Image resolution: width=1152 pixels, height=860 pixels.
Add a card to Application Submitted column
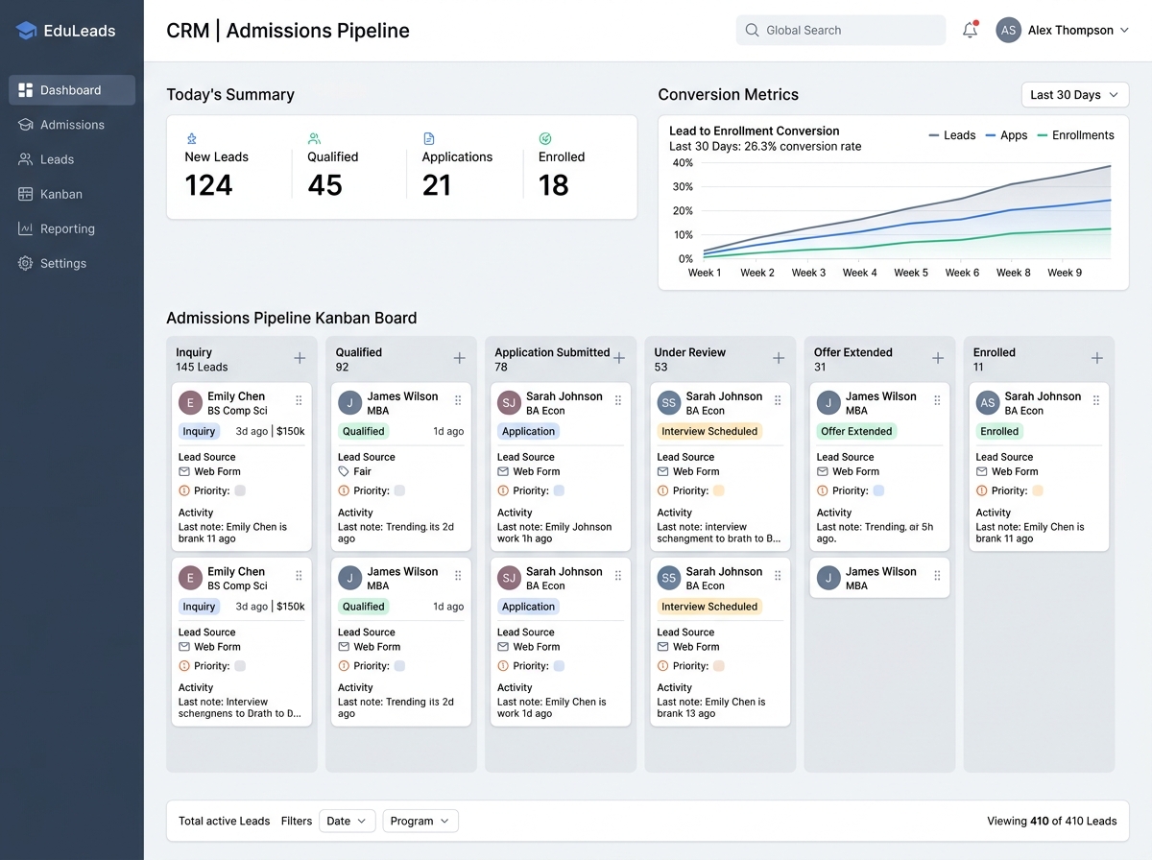619,358
